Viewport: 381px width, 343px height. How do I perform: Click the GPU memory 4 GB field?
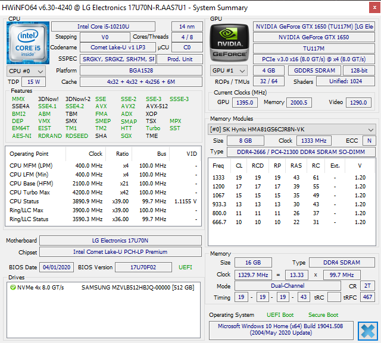click(268, 71)
